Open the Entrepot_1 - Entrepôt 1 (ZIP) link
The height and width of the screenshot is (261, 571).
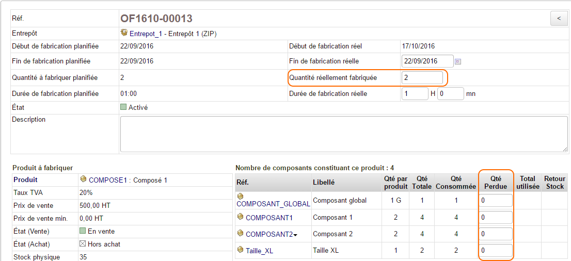pyautogui.click(x=173, y=34)
